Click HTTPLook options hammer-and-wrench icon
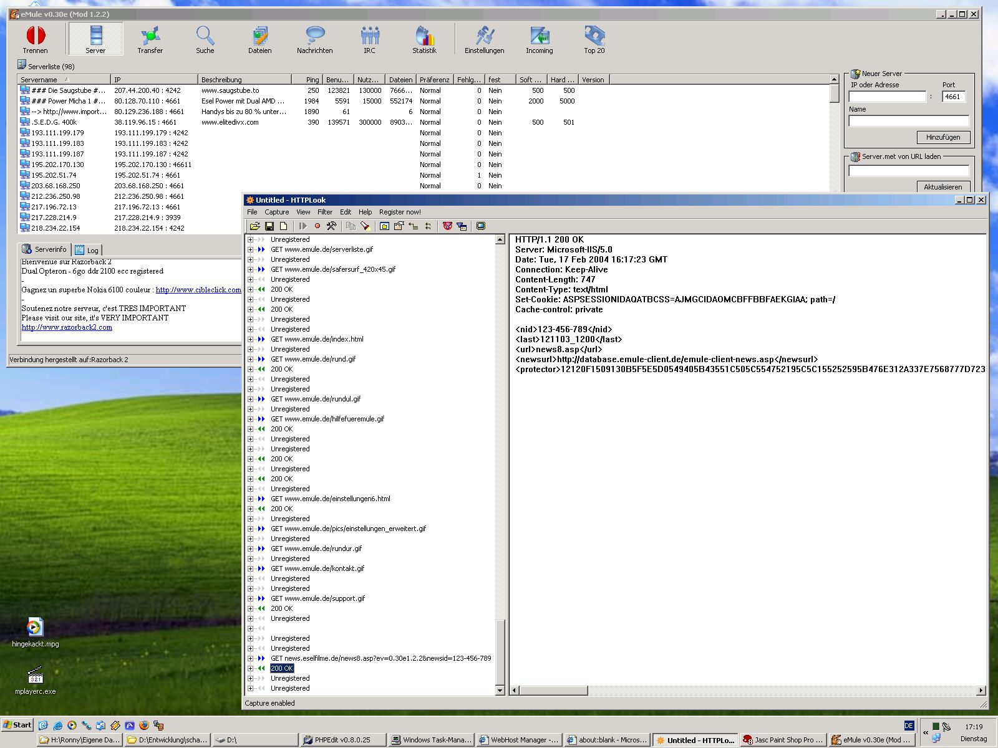Viewport: 998px width, 748px height. click(x=331, y=226)
